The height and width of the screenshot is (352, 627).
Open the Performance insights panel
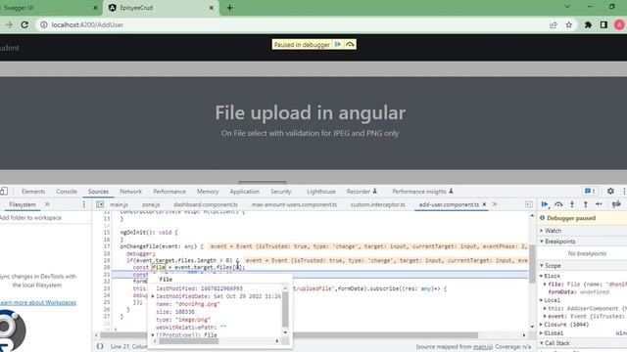tap(422, 192)
